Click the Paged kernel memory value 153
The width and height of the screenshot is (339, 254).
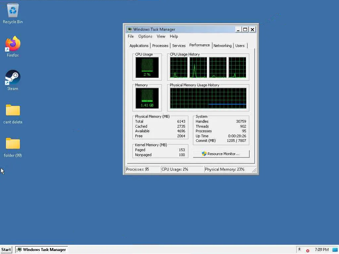click(182, 150)
